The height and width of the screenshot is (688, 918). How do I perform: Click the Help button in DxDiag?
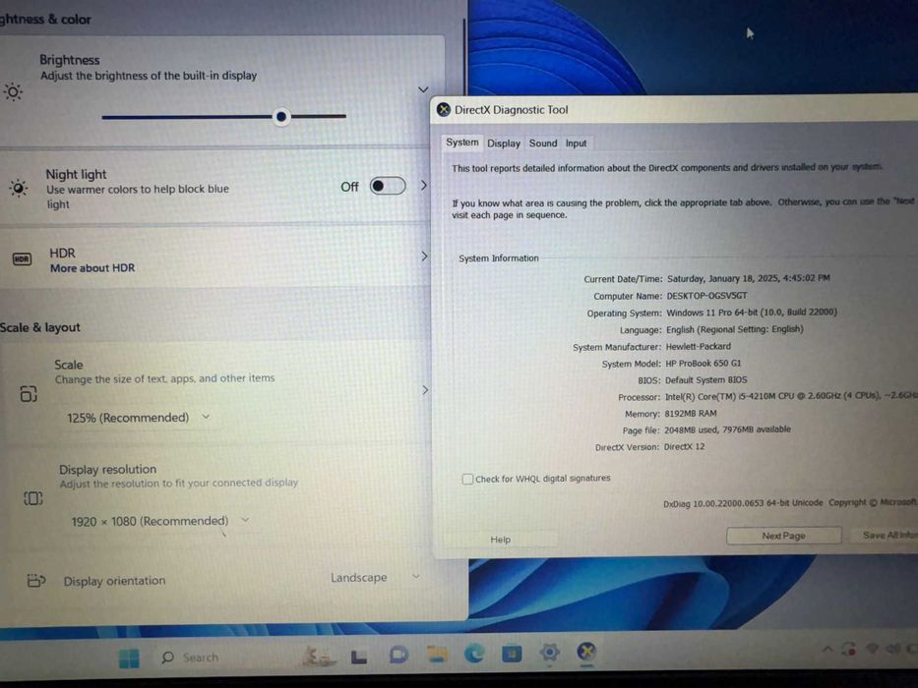click(500, 540)
